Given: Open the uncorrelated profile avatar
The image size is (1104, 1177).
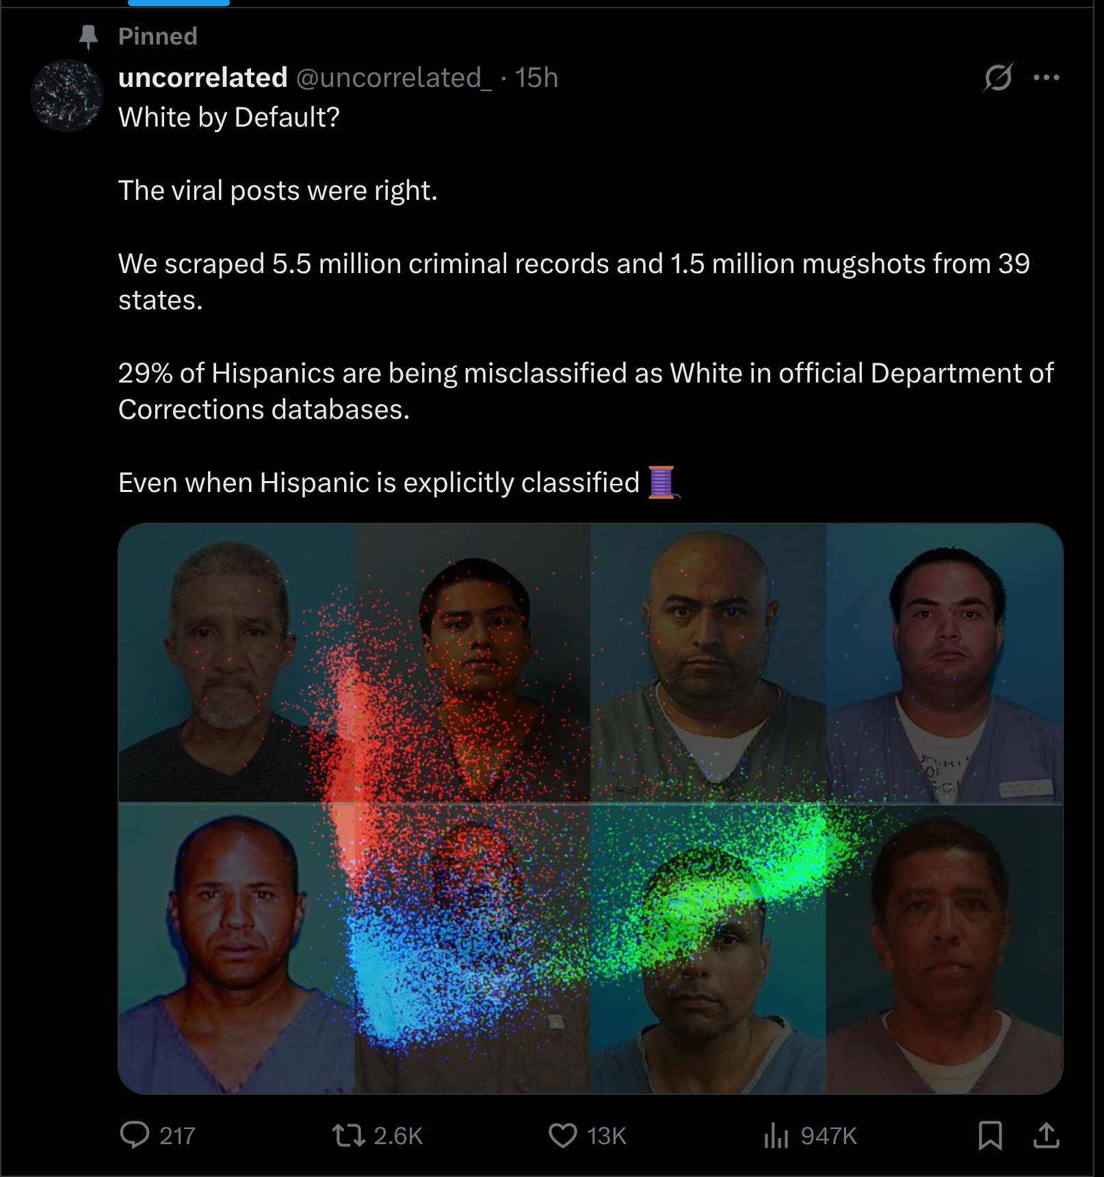Looking at the screenshot, I should pyautogui.click(x=66, y=96).
